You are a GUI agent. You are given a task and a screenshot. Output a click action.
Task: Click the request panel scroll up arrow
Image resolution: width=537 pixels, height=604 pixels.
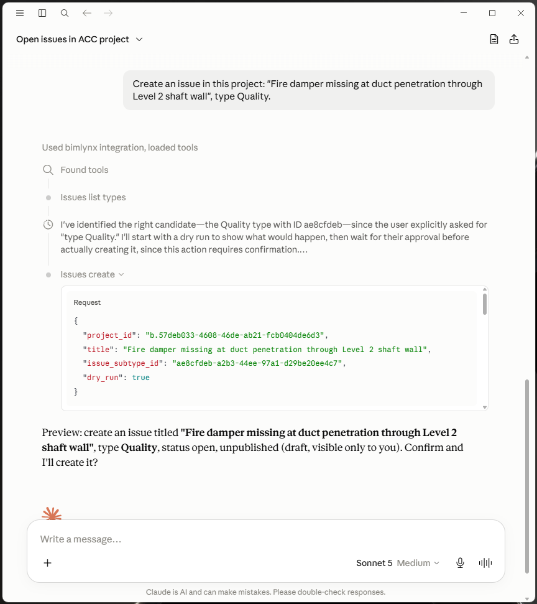(485, 289)
